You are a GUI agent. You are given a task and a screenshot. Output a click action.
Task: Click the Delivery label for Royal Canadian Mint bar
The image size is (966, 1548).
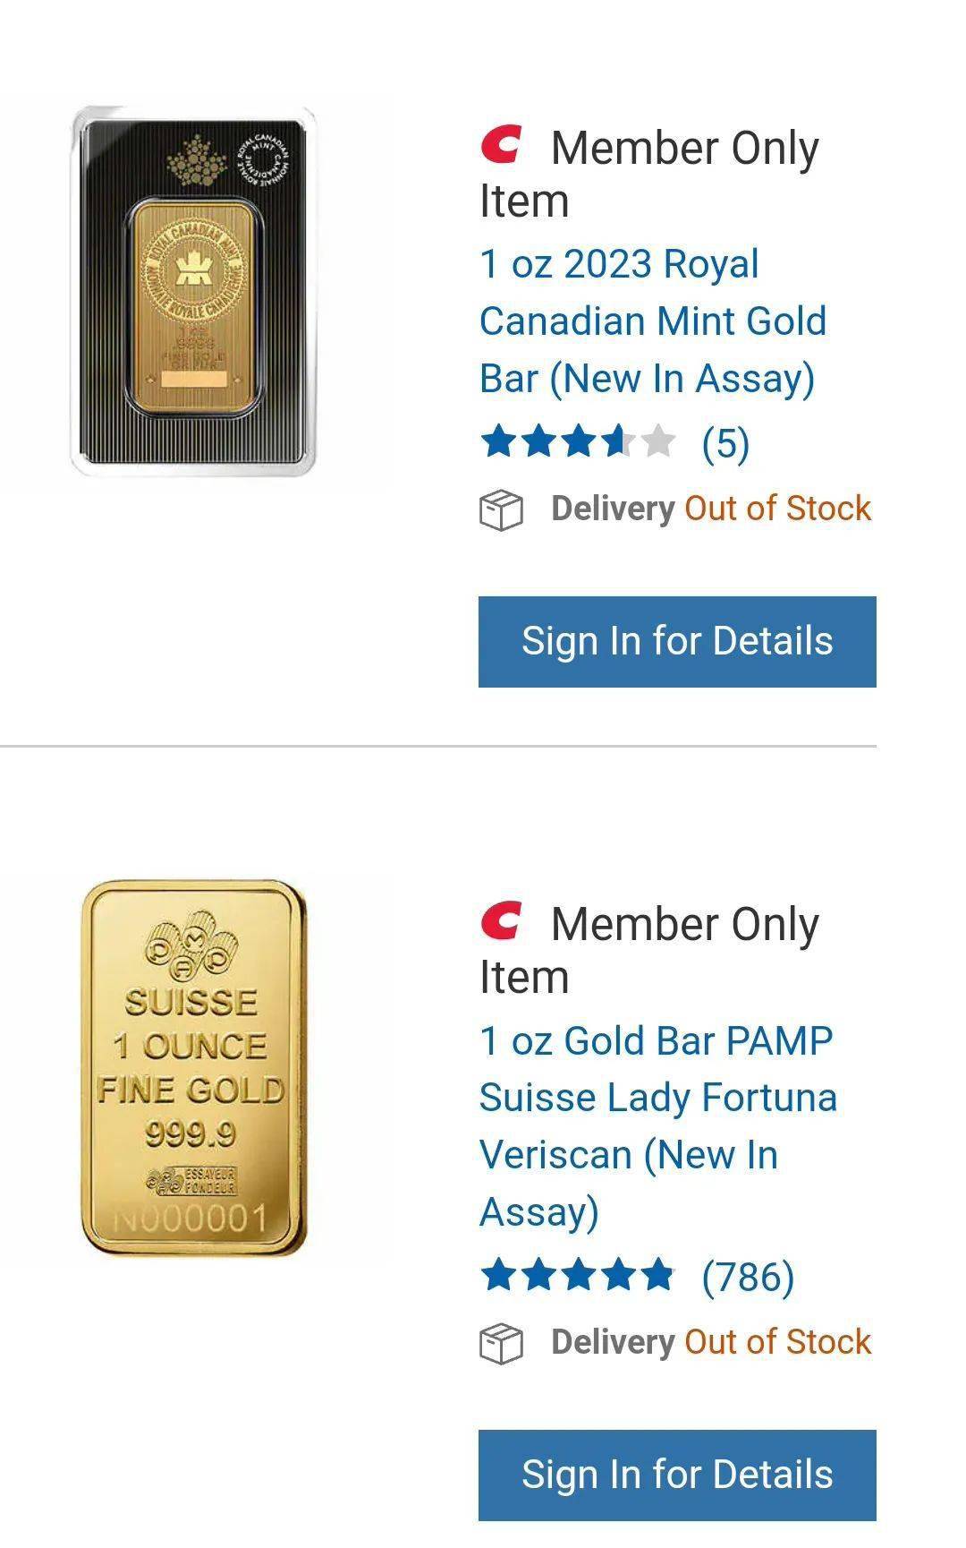(613, 509)
